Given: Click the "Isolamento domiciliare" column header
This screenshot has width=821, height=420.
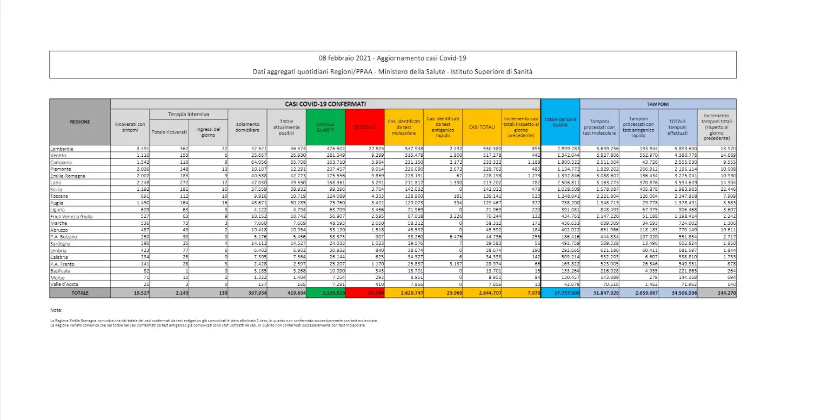Looking at the screenshot, I should (247, 126).
